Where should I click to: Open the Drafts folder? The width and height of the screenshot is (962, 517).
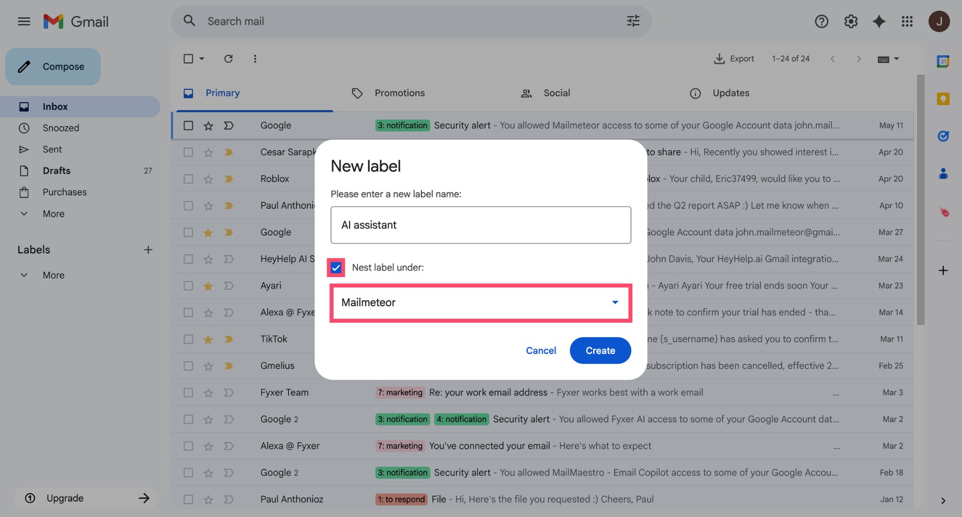point(57,171)
